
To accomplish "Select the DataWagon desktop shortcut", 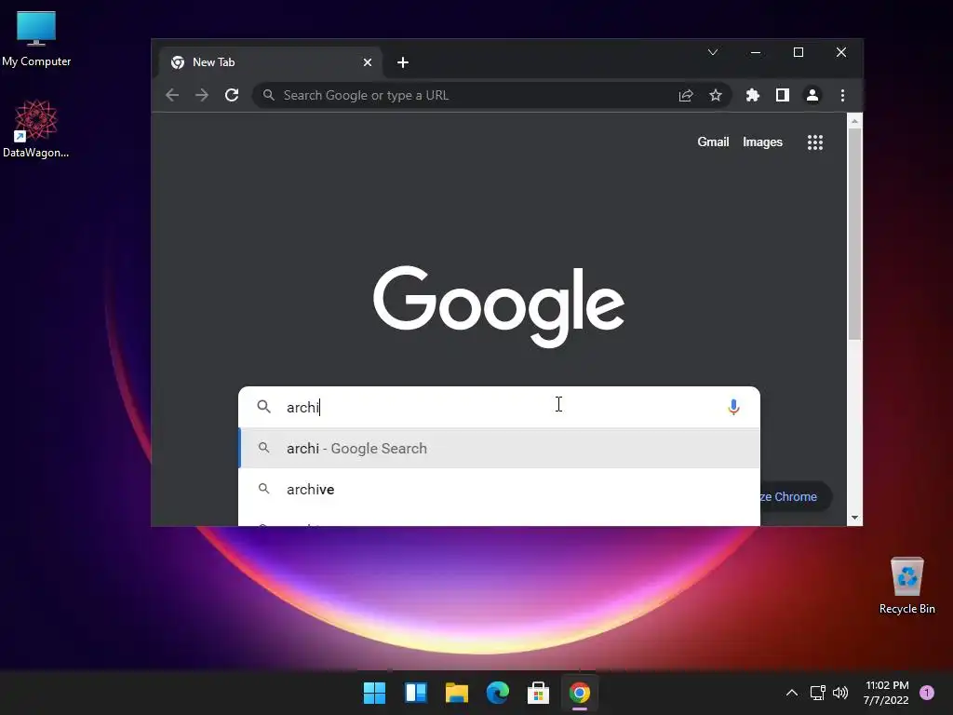I will [x=36, y=128].
